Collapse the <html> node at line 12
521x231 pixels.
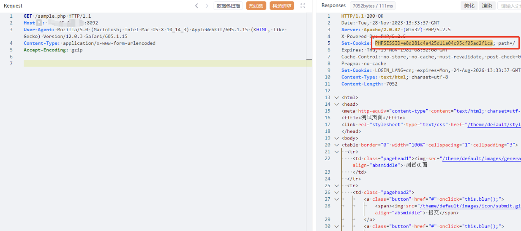pyautogui.click(x=336, y=97)
